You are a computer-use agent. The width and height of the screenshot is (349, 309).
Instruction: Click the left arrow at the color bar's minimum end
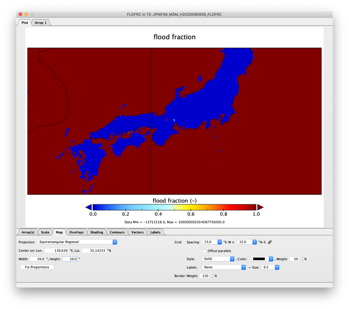[x=88, y=206]
